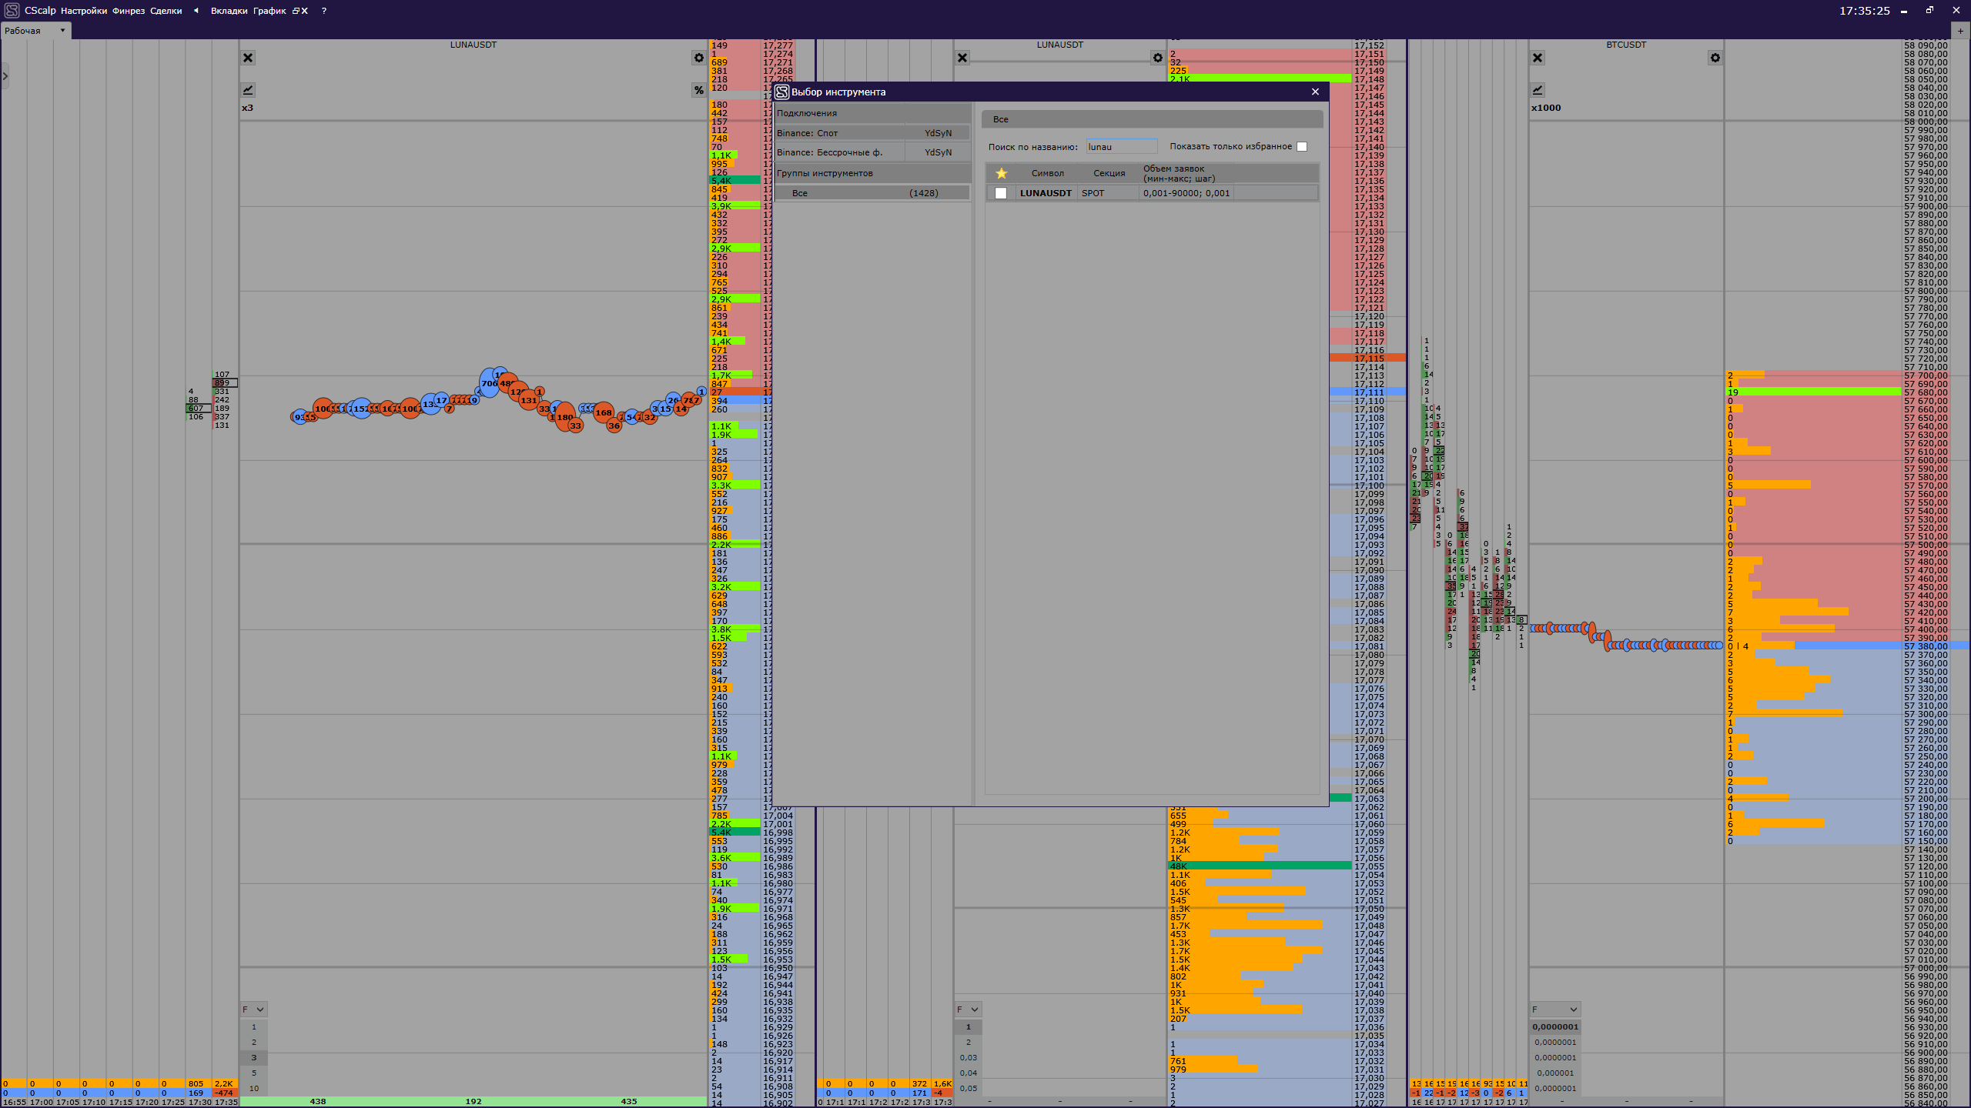Click the x3 scale label
The height and width of the screenshot is (1108, 1971).
[x=247, y=108]
